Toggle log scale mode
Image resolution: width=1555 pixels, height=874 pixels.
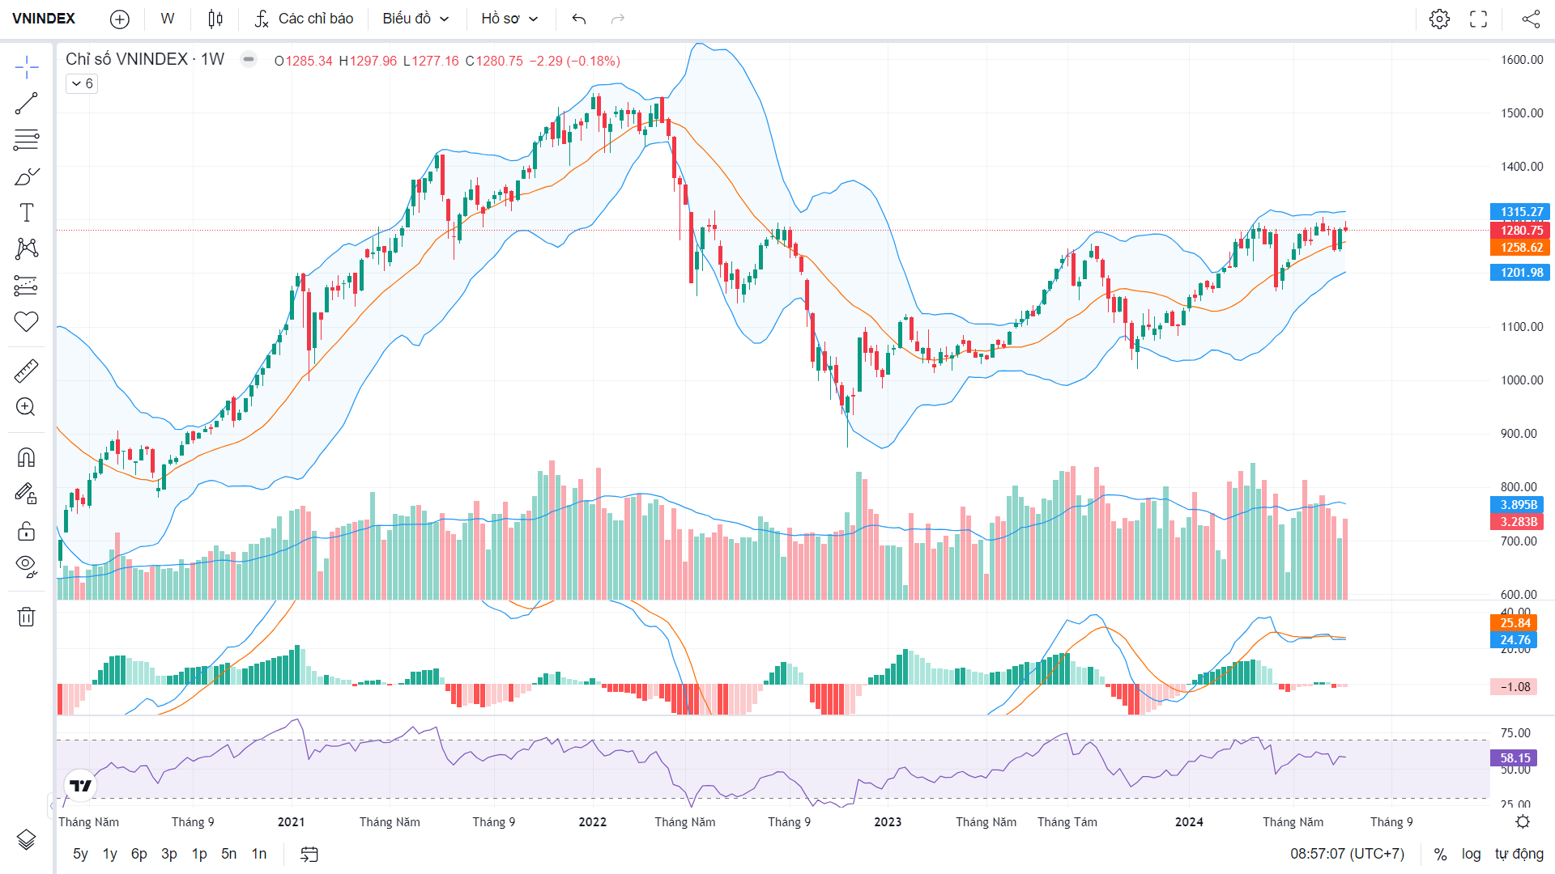point(1471,854)
